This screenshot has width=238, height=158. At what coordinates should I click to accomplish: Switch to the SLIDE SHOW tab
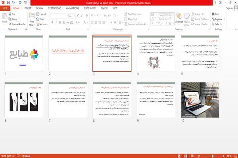pos(90,8)
